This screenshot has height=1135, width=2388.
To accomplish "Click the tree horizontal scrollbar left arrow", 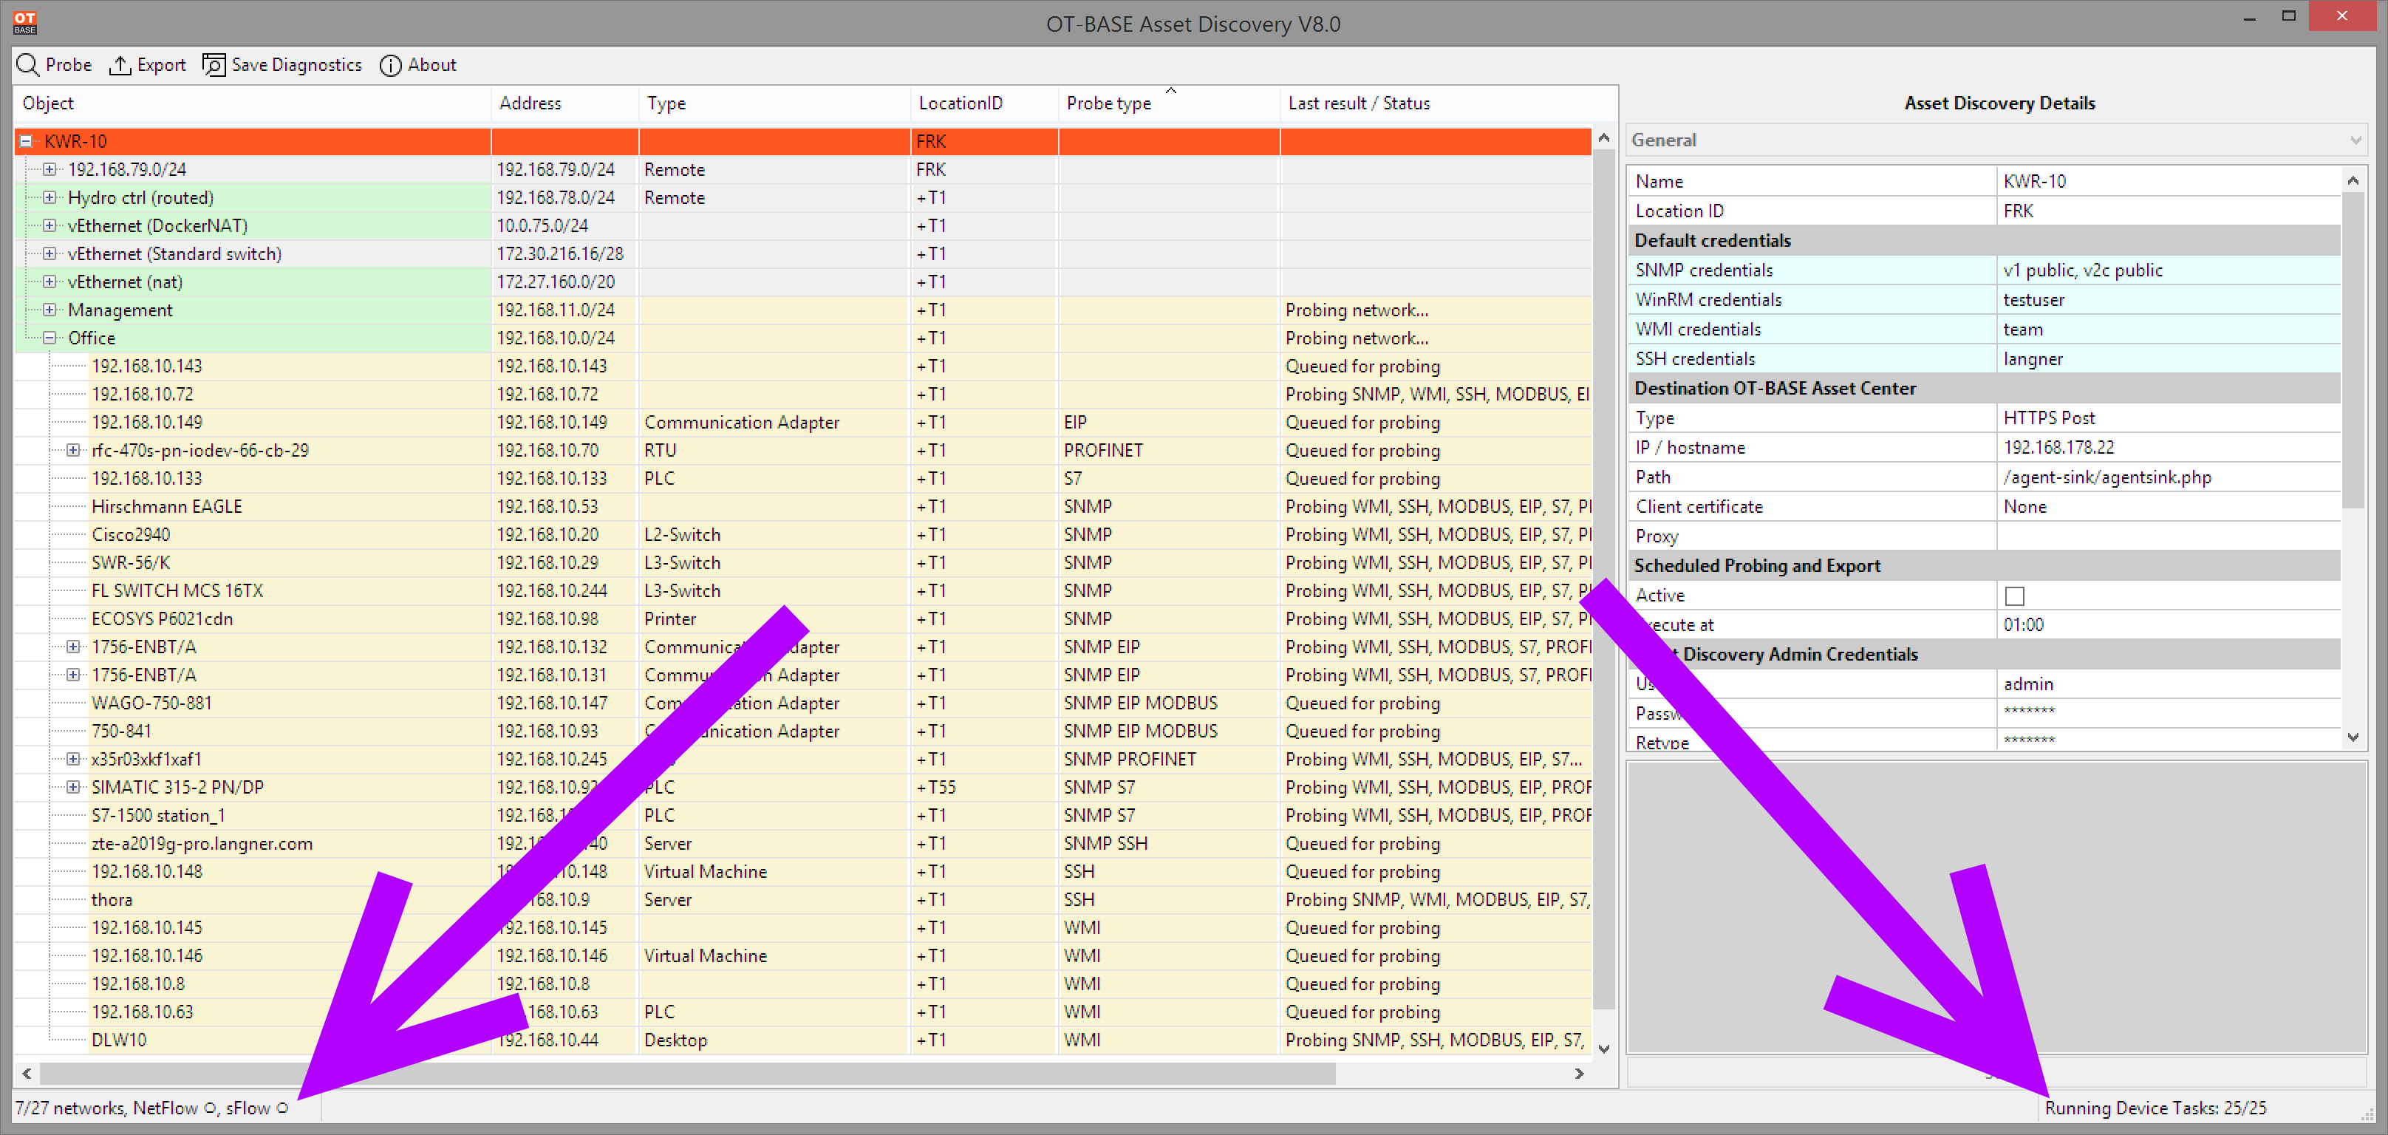I will pos(27,1073).
